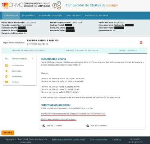Click the Término de Potencia Valle price line
The image size is (150, 144).
(62, 81)
